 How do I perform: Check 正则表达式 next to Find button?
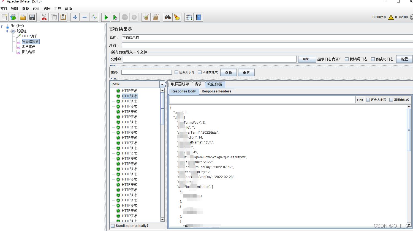coord(391,100)
